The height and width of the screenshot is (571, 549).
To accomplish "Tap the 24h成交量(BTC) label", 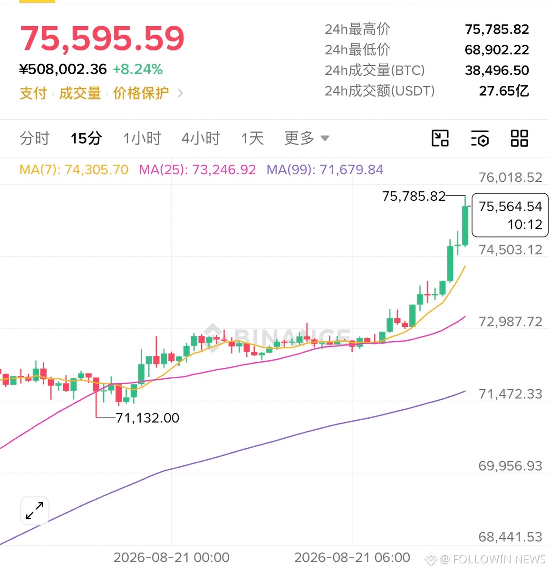I will pos(375,70).
